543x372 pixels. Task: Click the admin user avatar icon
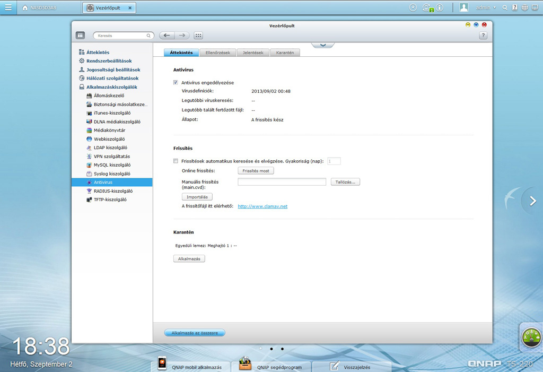[x=463, y=7]
